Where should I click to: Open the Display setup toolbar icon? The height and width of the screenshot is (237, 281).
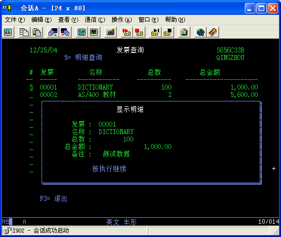click(x=82, y=32)
